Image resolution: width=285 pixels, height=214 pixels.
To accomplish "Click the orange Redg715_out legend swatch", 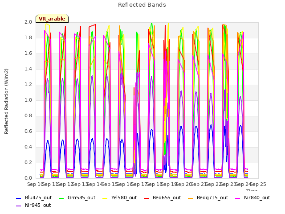I will pyautogui.click(x=191, y=198).
